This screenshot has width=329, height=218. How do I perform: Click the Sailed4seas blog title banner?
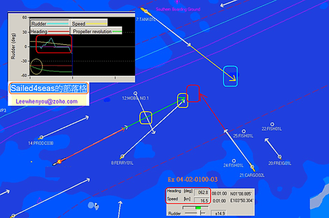48,88
